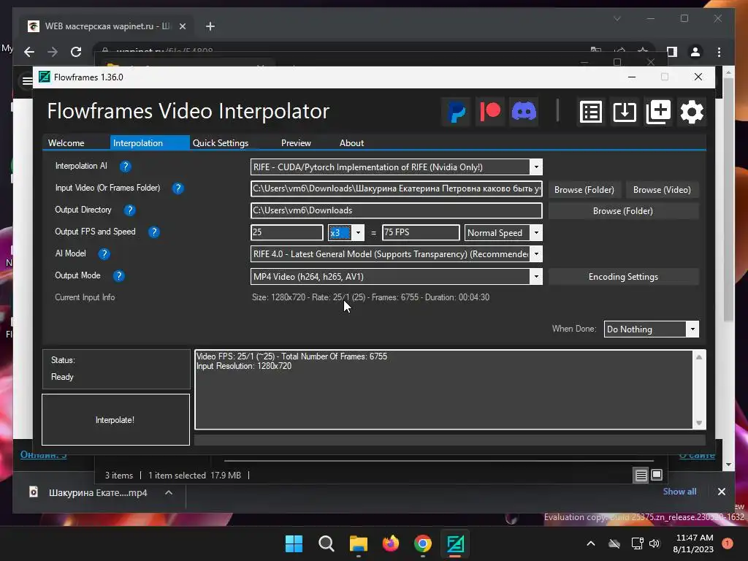Switch File Explorer to large thumbnails view

[x=657, y=475]
